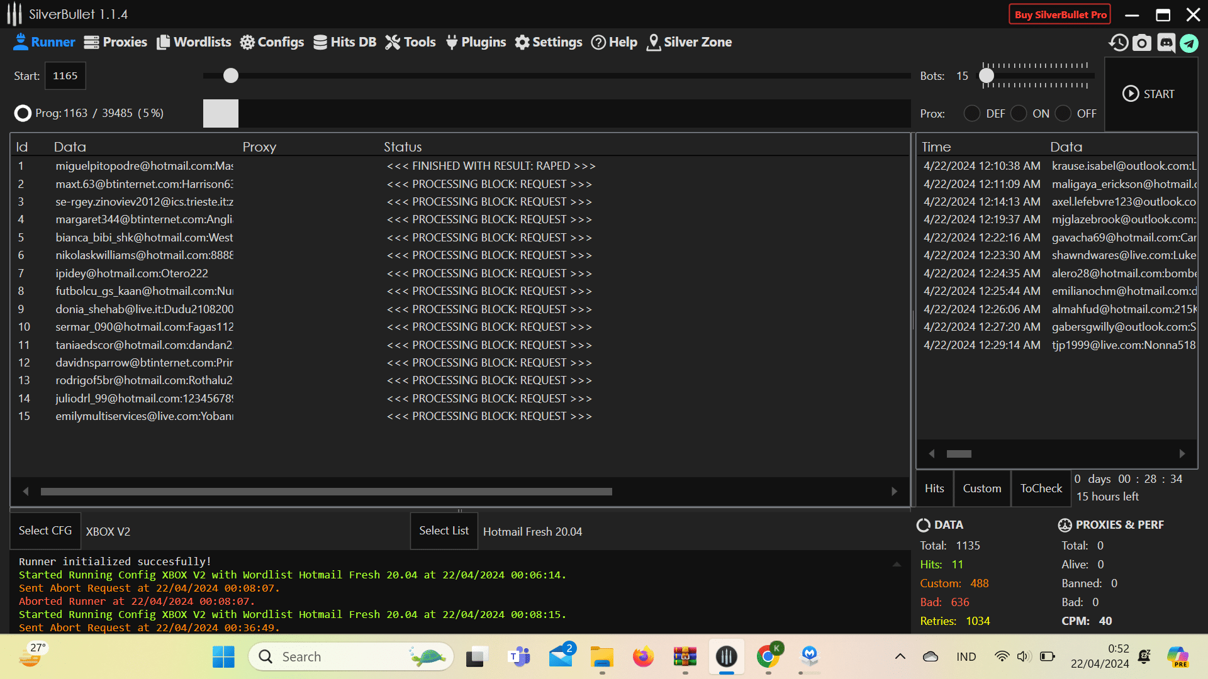Toggle Proxy mode to ON
This screenshot has width=1208, height=679.
[1019, 114]
